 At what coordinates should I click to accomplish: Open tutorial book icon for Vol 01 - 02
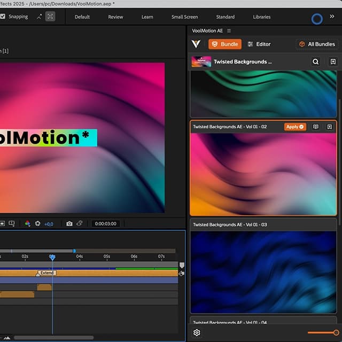coord(316,127)
